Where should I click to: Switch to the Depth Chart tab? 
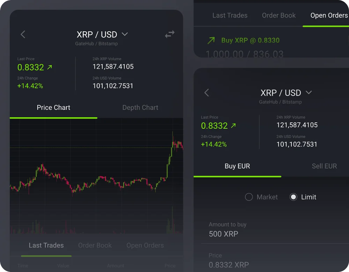coord(140,108)
